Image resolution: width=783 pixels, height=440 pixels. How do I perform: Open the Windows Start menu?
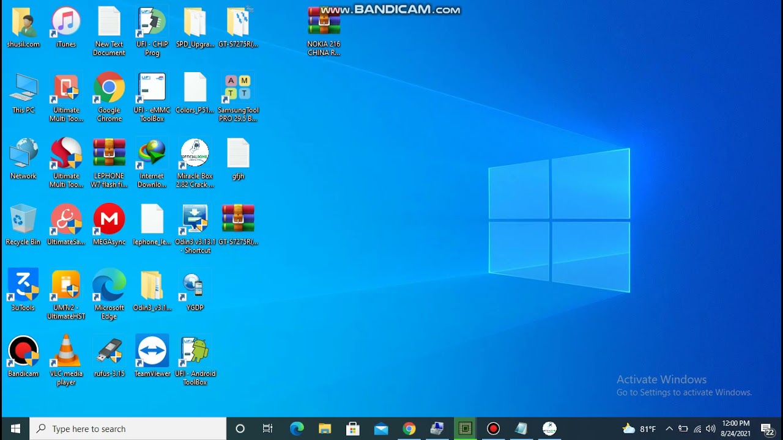coord(15,428)
